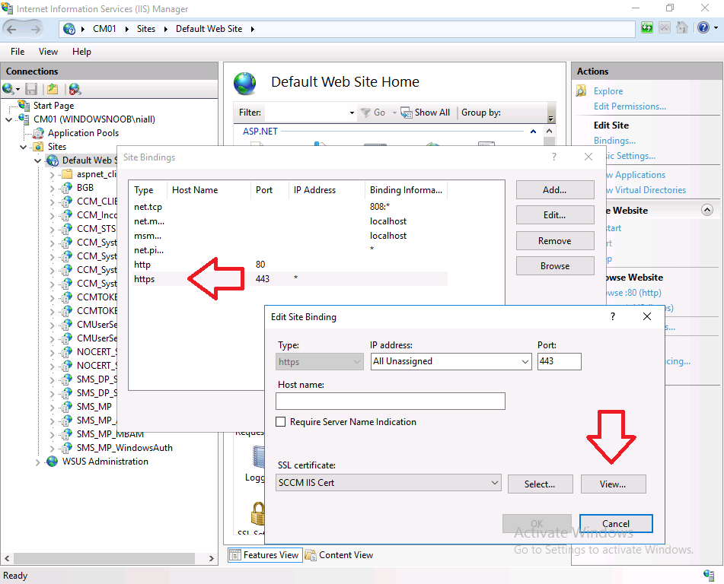
Task: Enable Require Server Name Indication checkbox
Action: (280, 421)
